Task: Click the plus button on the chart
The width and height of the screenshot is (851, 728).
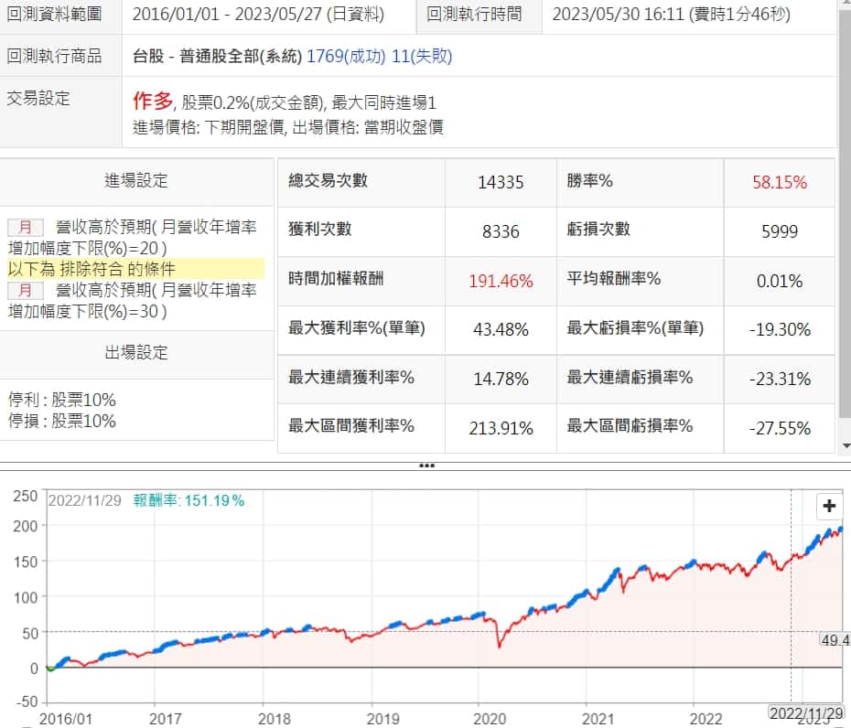Action: (x=829, y=506)
